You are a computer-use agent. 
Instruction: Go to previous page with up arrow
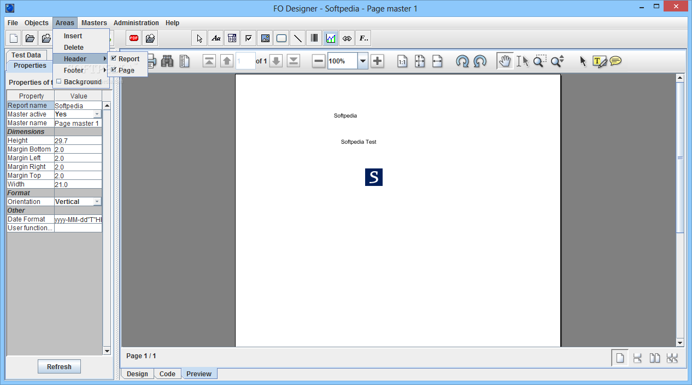[227, 61]
